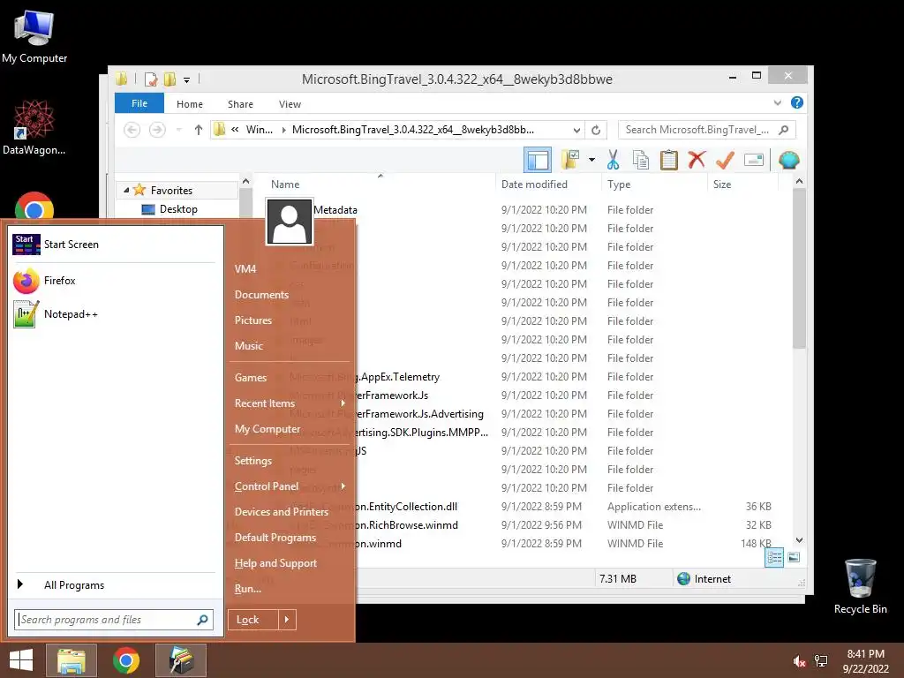Open the Home ribbon tab
The width and height of the screenshot is (904, 678).
click(190, 104)
